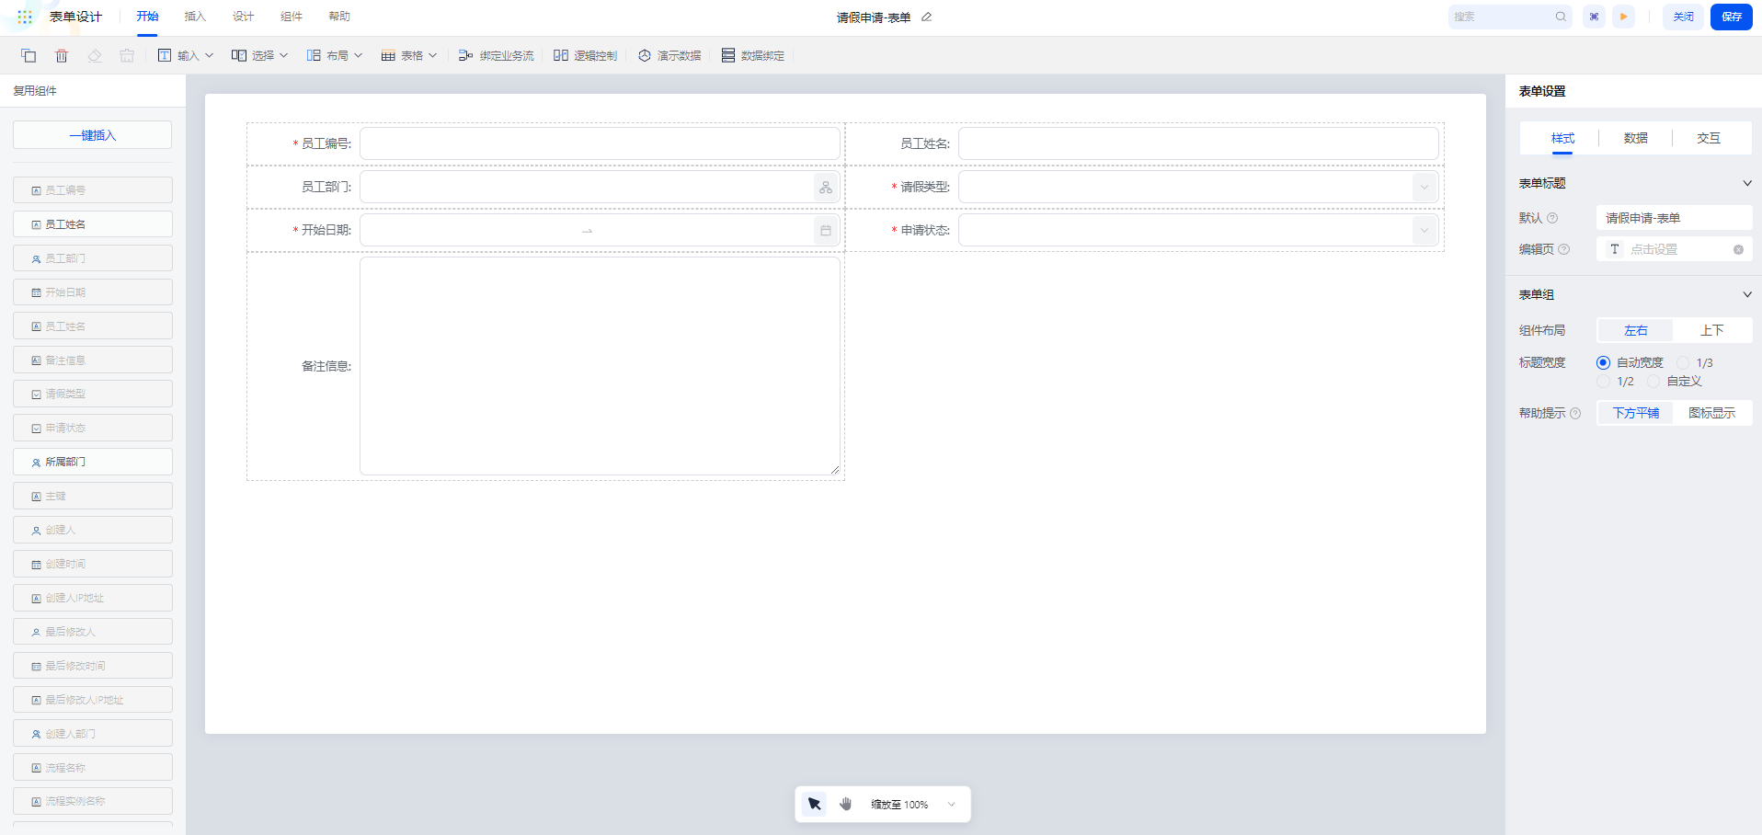Select the 交互 tab in 表单设置
Image resolution: width=1762 pixels, height=835 pixels.
click(x=1709, y=138)
